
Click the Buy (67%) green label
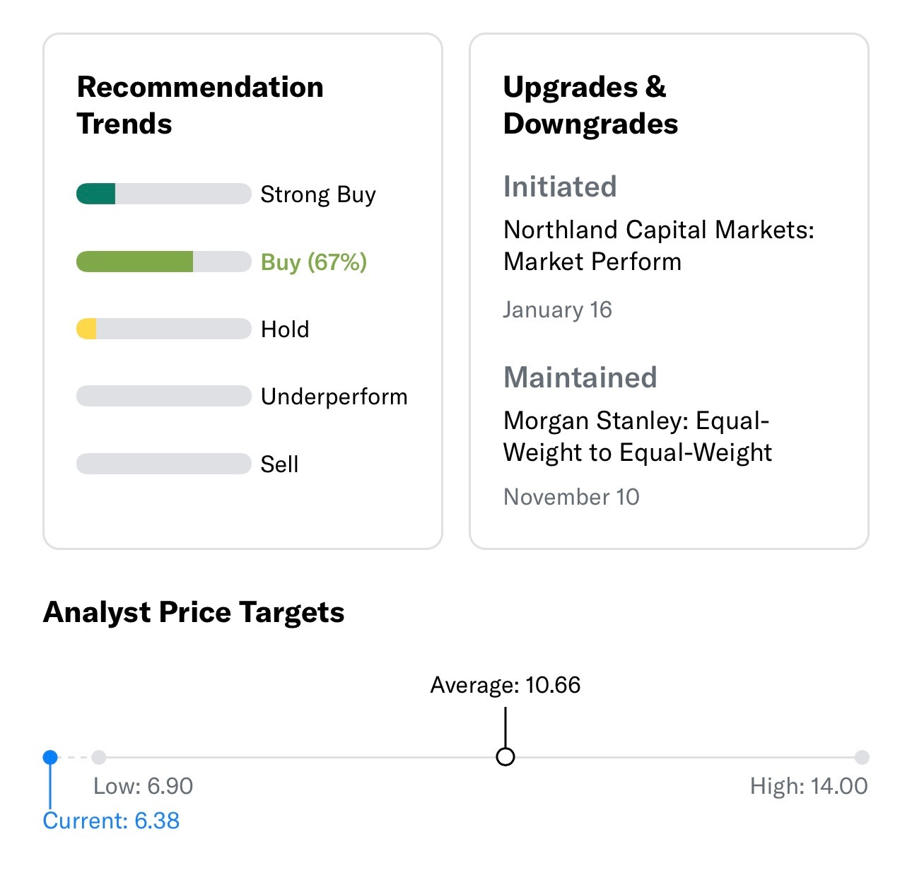click(313, 262)
